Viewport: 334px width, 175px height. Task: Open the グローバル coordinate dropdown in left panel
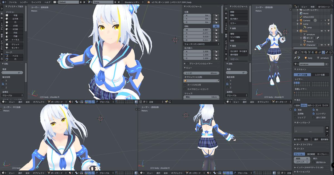point(12,95)
